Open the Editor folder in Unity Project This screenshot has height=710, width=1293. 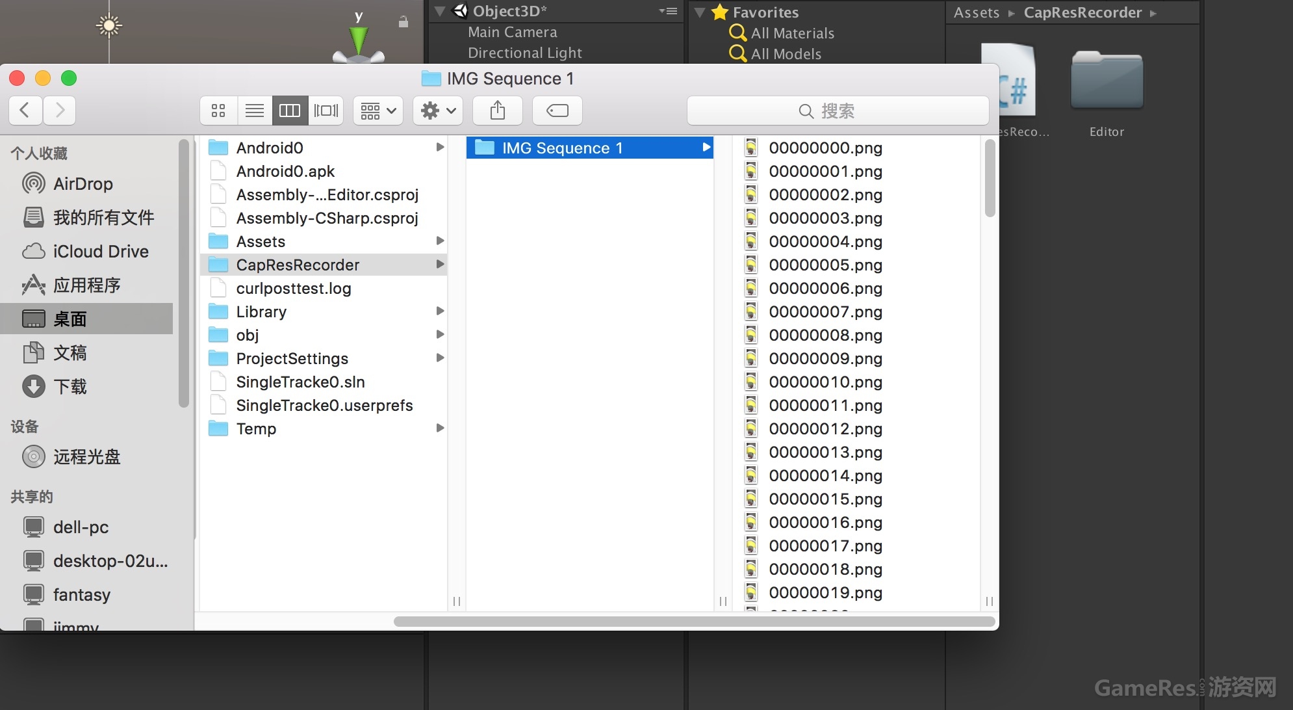click(x=1107, y=94)
